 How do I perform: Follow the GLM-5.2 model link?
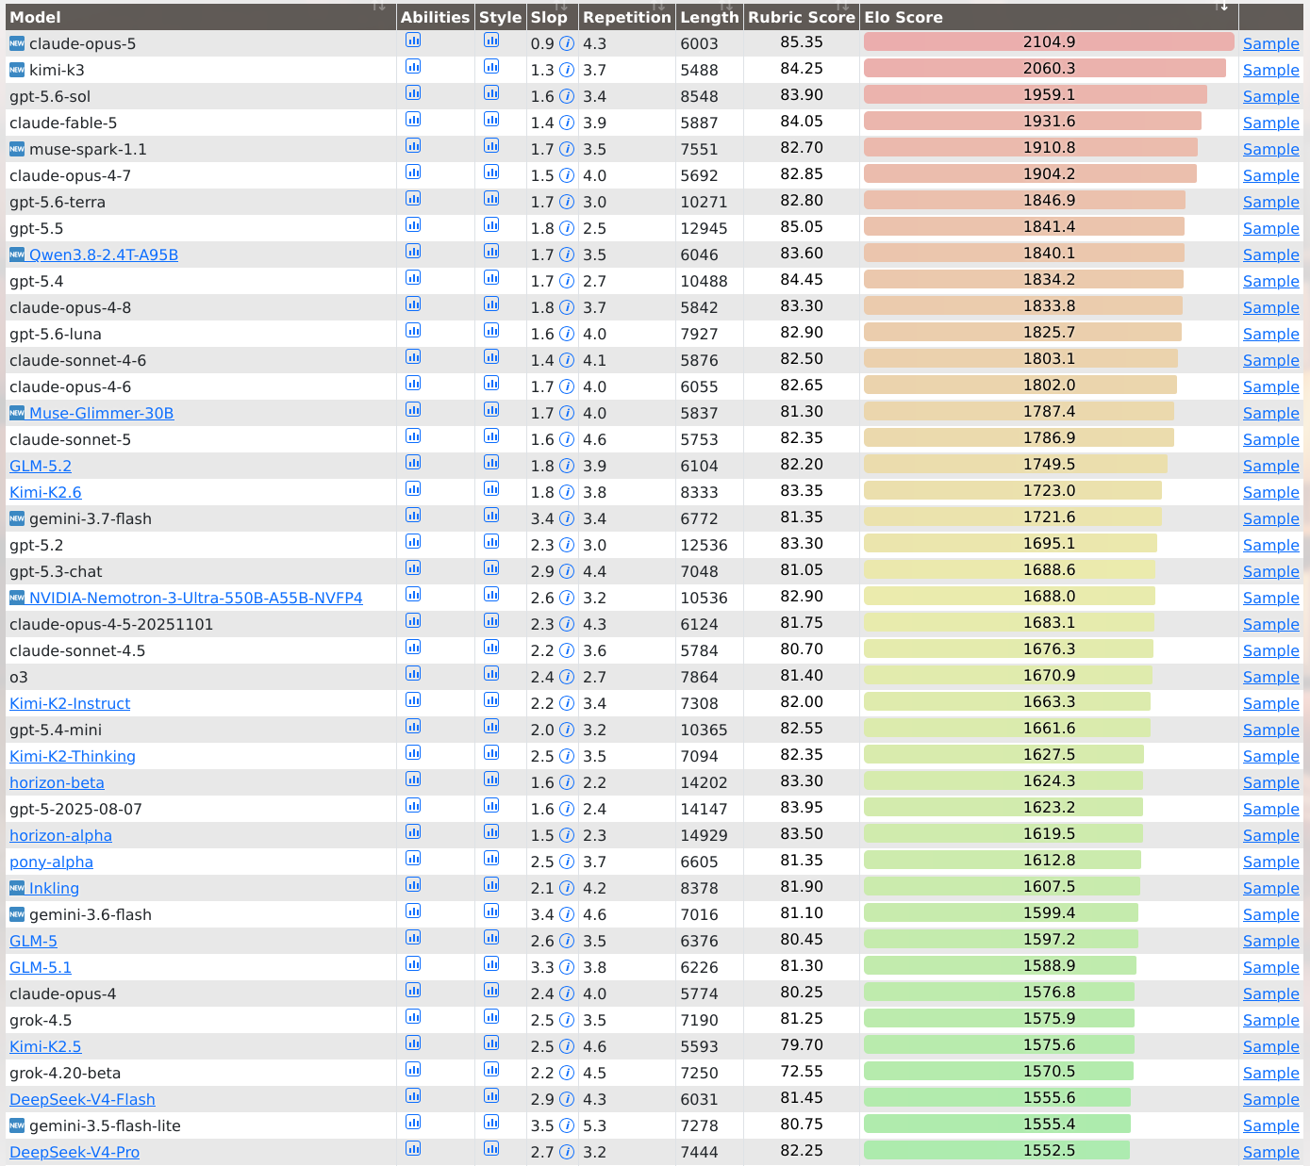point(41,466)
